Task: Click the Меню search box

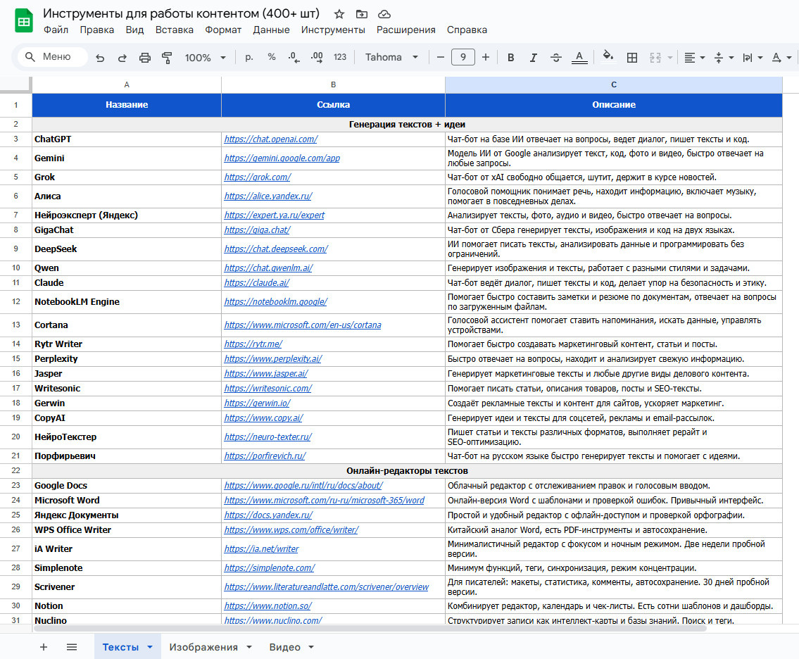Action: tap(53, 56)
